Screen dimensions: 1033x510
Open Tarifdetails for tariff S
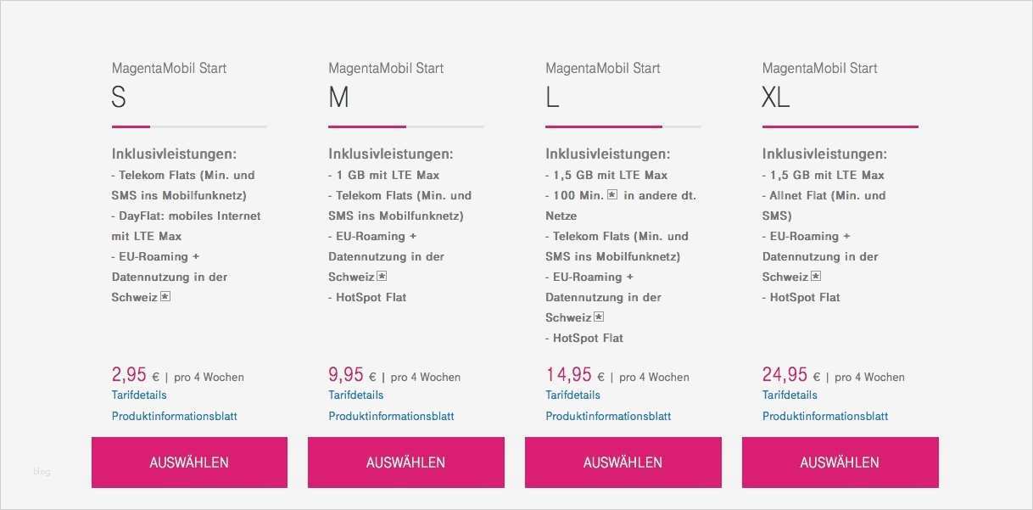(139, 395)
